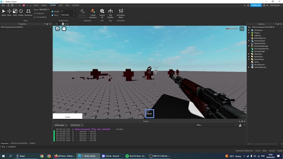Expand the Players node in Explorer
The width and height of the screenshot is (283, 159).
(249, 33)
